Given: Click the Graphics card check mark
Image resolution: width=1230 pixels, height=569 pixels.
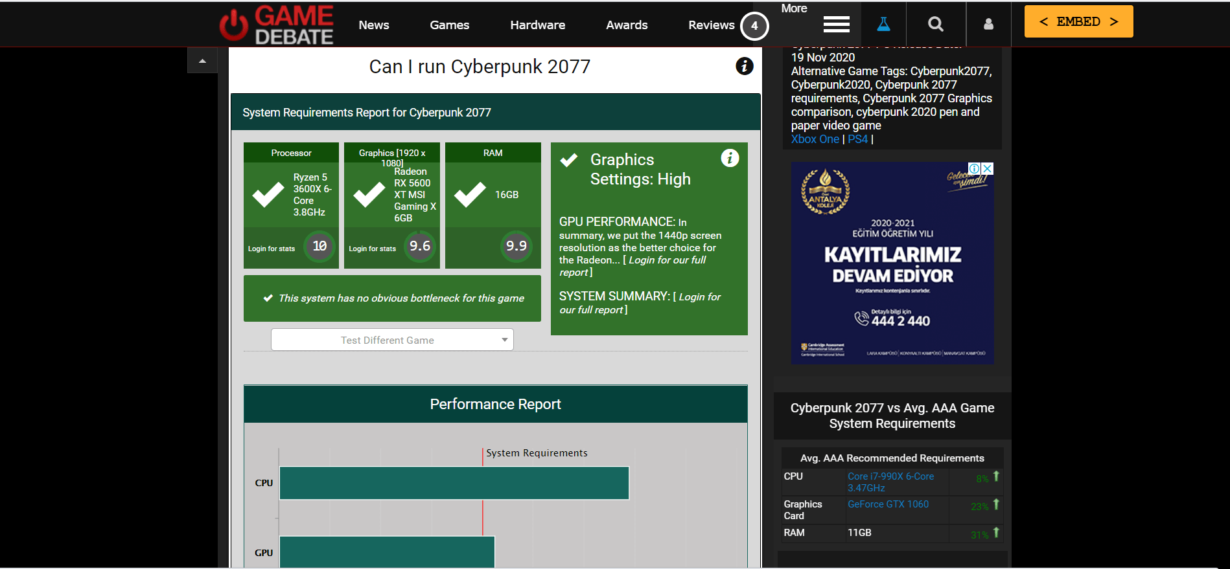Looking at the screenshot, I should coord(369,194).
